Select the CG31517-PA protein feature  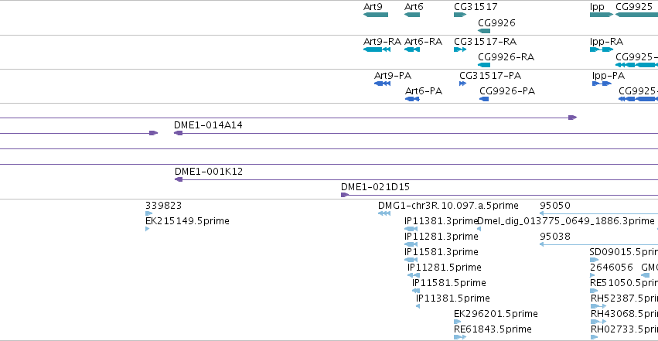pyautogui.click(x=463, y=84)
